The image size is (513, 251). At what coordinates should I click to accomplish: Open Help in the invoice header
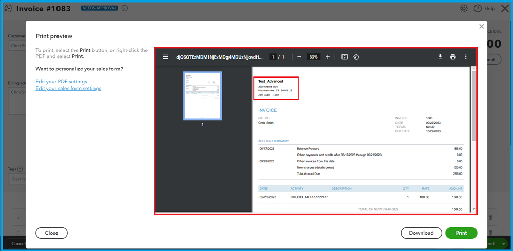point(485,9)
